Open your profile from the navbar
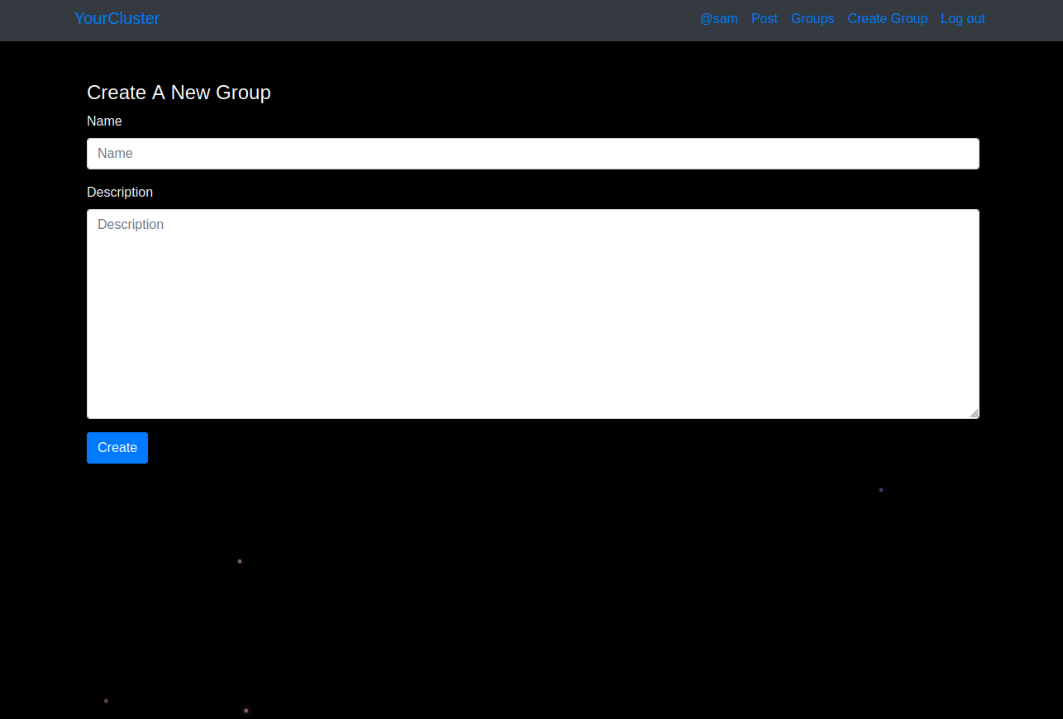 pos(718,18)
